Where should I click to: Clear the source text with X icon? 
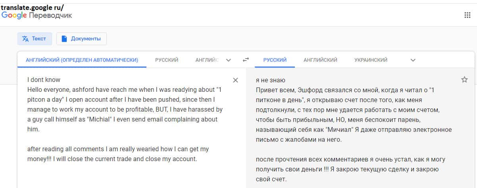[235, 80]
